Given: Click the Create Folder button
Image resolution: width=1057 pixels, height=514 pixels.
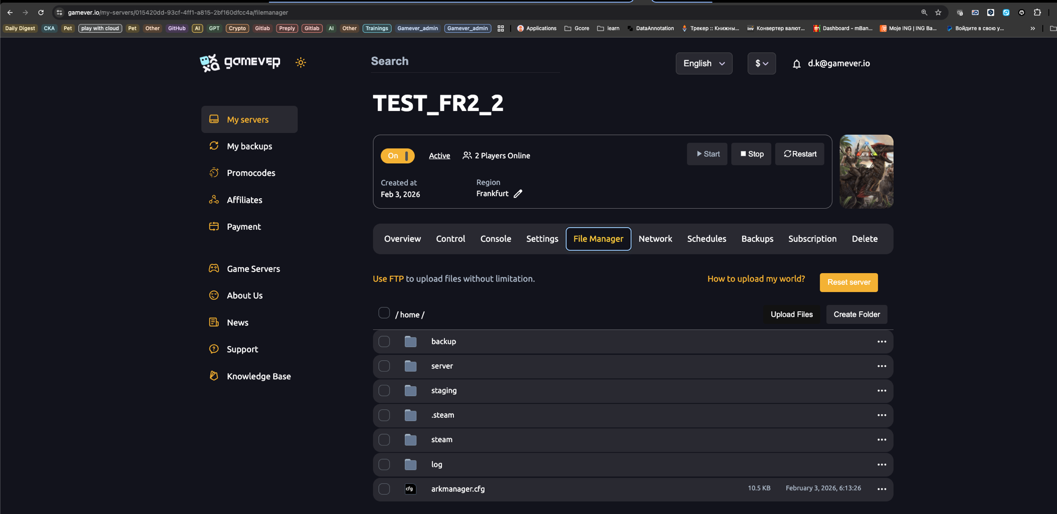Looking at the screenshot, I should [857, 314].
